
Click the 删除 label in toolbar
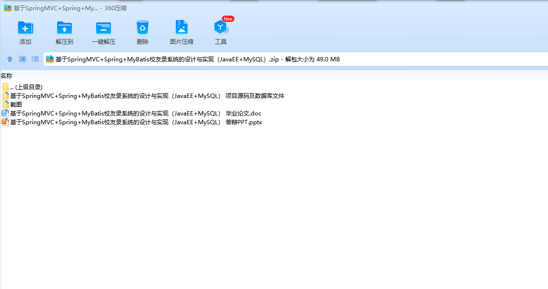143,42
